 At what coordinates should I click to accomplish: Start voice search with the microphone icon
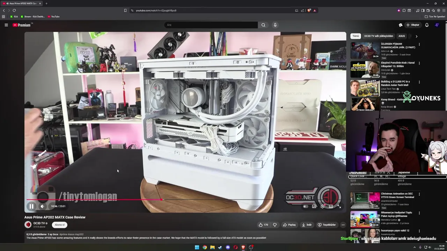[x=275, y=25]
